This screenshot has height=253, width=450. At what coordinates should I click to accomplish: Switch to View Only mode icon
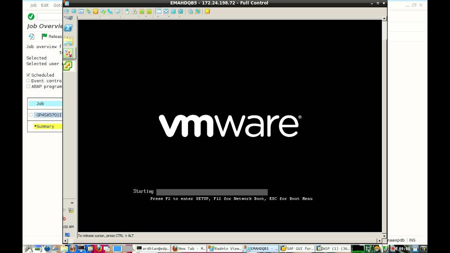coord(73,11)
